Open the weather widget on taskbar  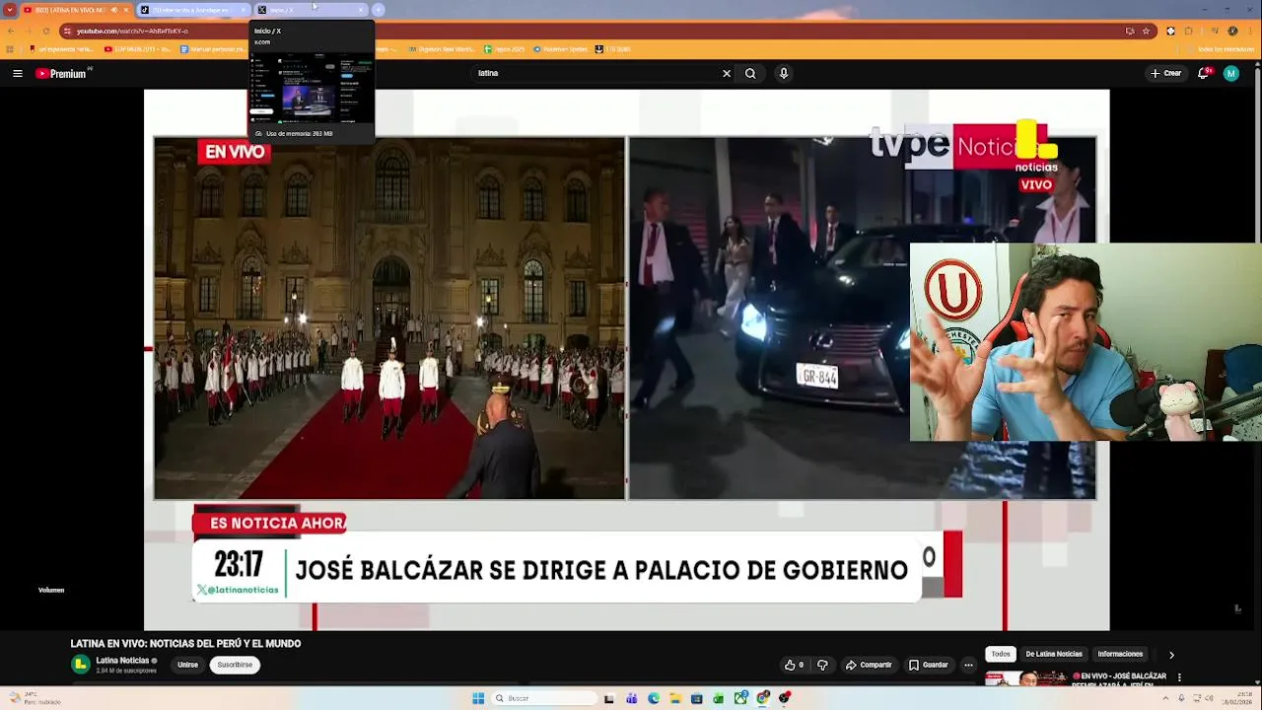tap(35, 698)
